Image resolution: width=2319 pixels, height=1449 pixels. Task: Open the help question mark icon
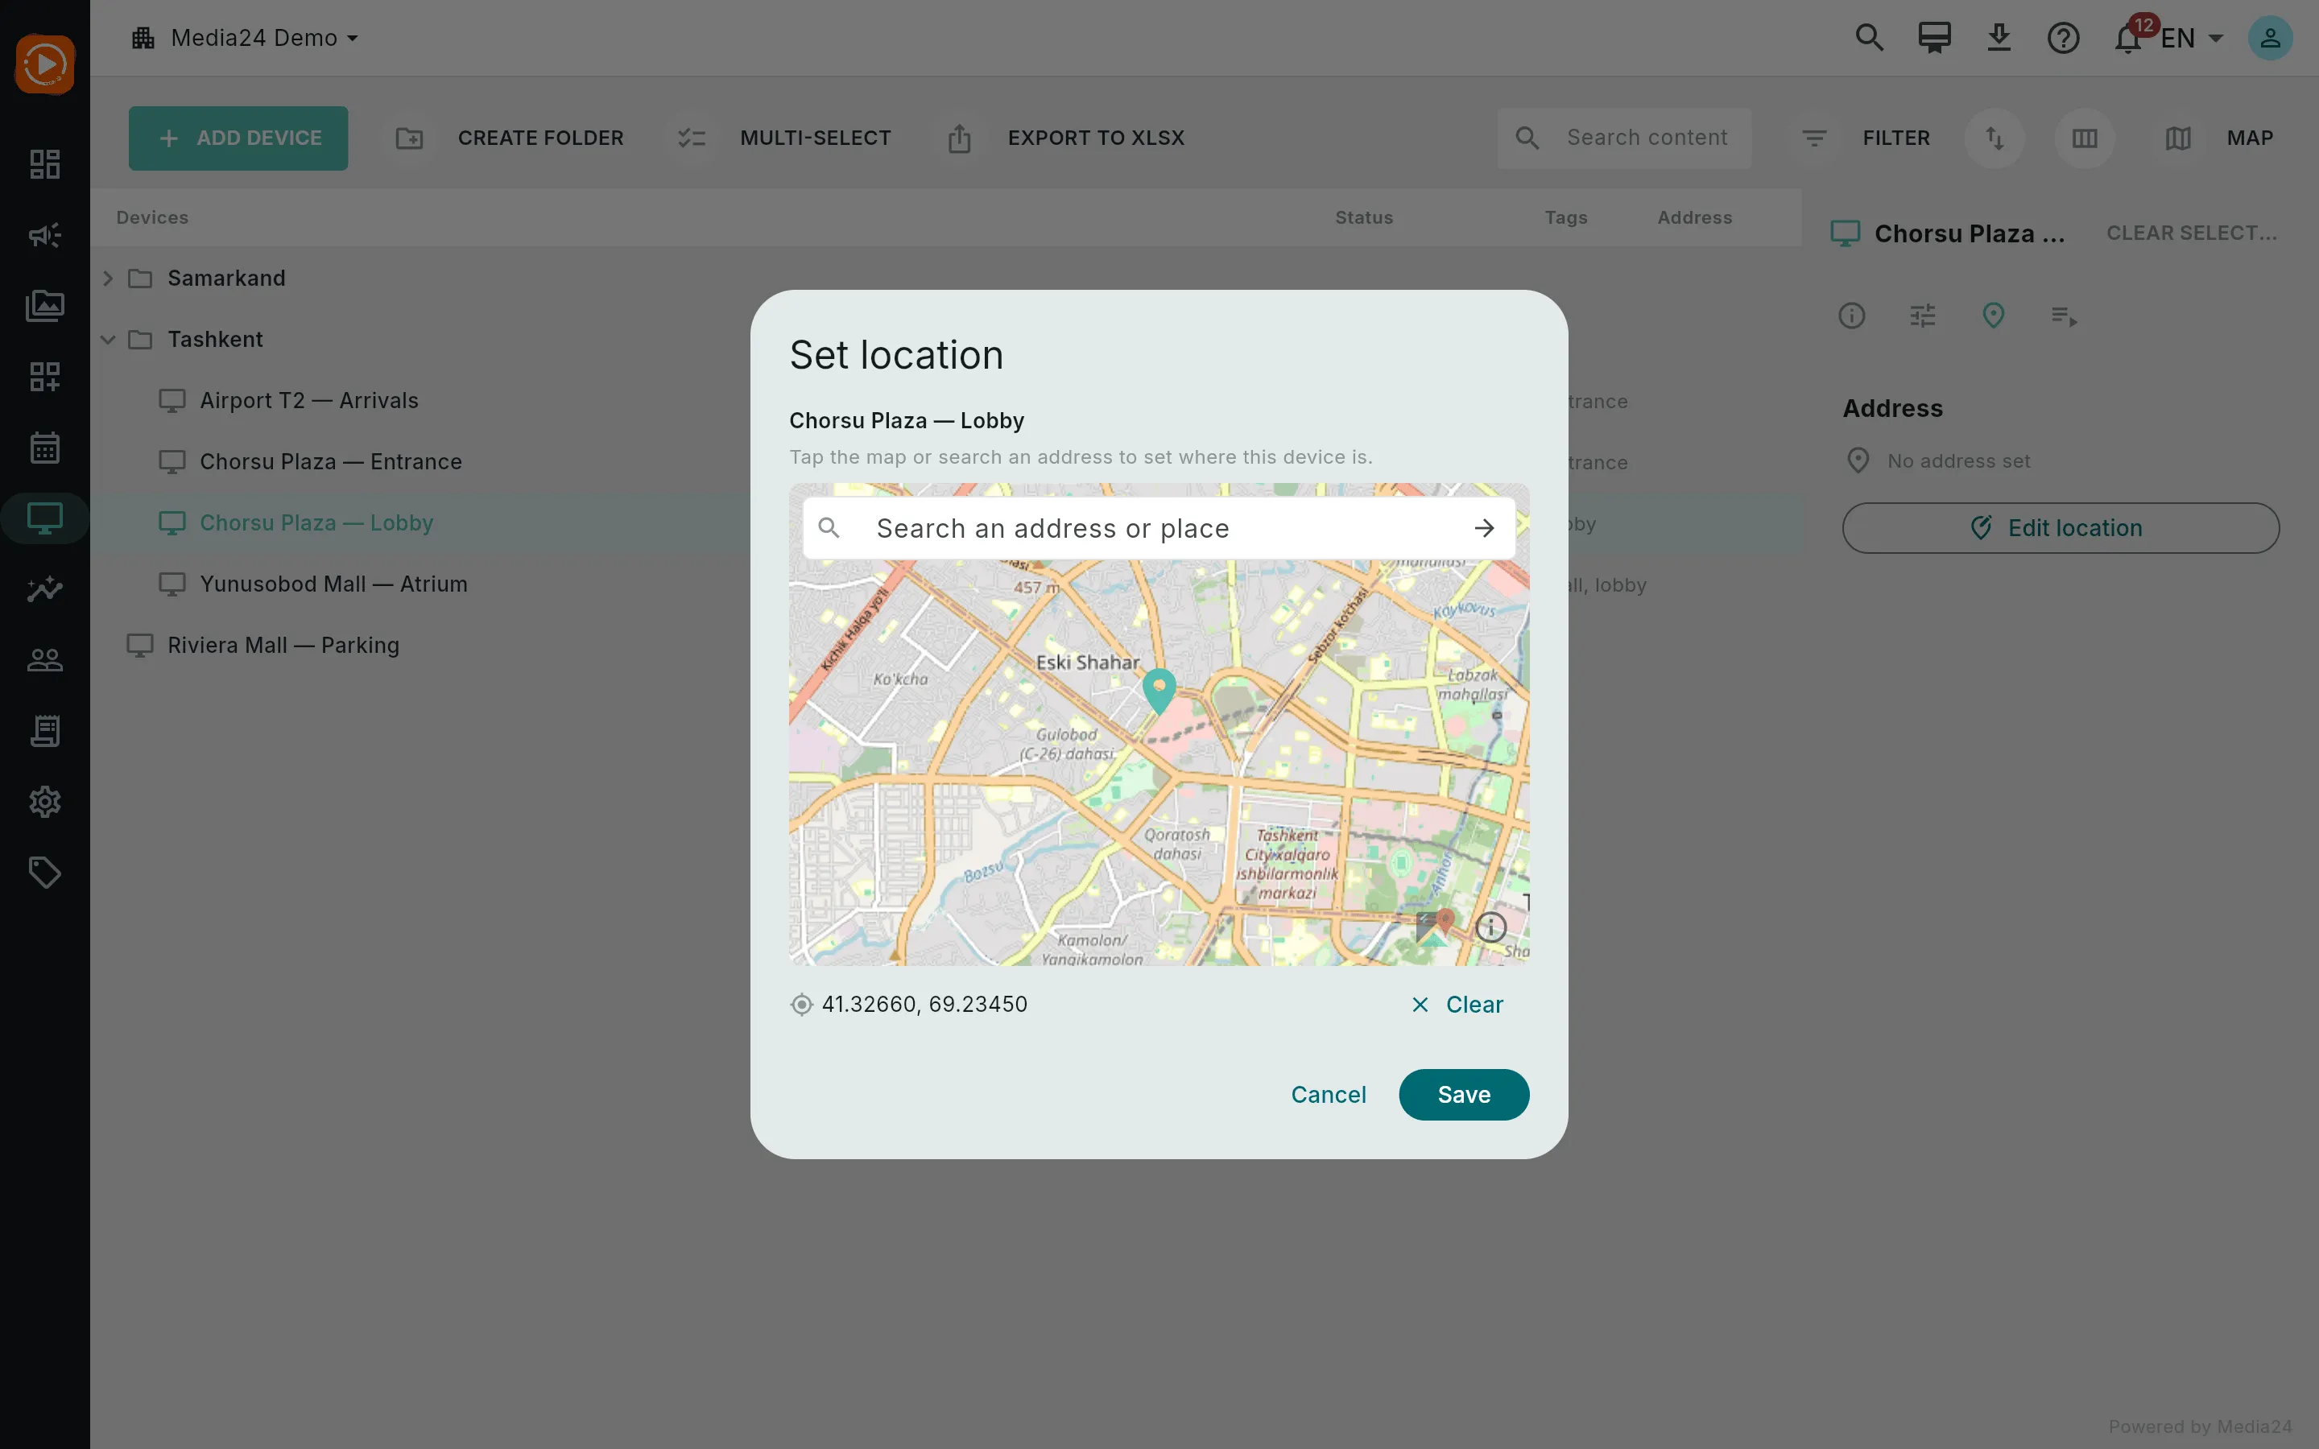2063,37
